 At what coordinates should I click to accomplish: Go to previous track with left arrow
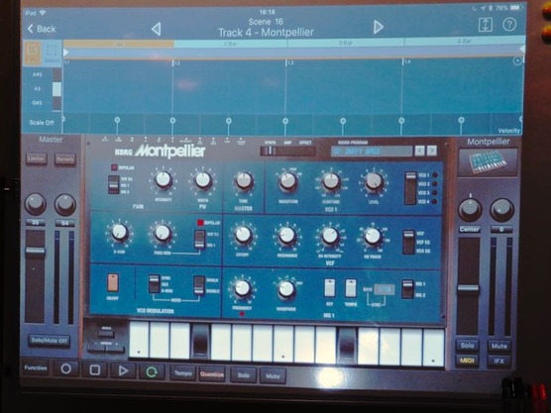coord(156,29)
